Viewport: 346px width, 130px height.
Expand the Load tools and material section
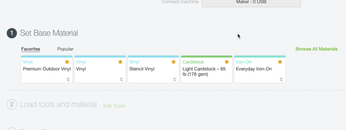click(58, 104)
